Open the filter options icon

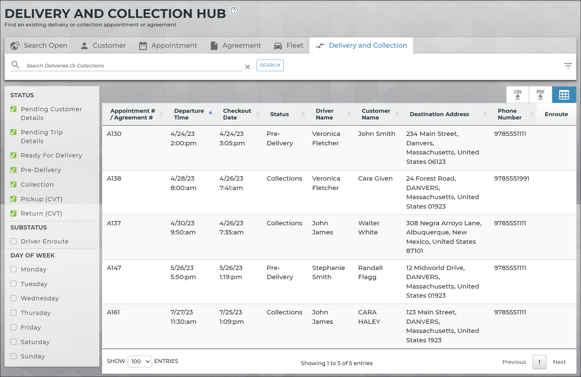pos(568,66)
